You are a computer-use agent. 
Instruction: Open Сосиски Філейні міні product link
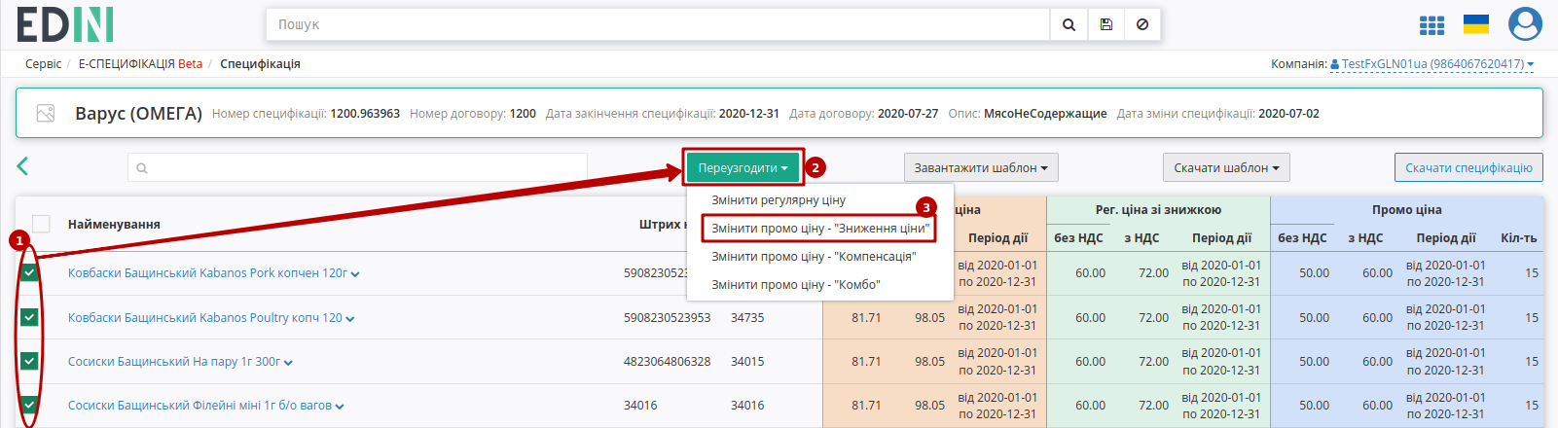(x=199, y=406)
